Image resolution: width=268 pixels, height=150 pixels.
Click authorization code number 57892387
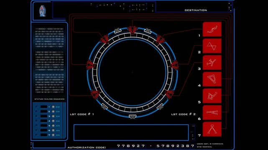click(x=176, y=146)
